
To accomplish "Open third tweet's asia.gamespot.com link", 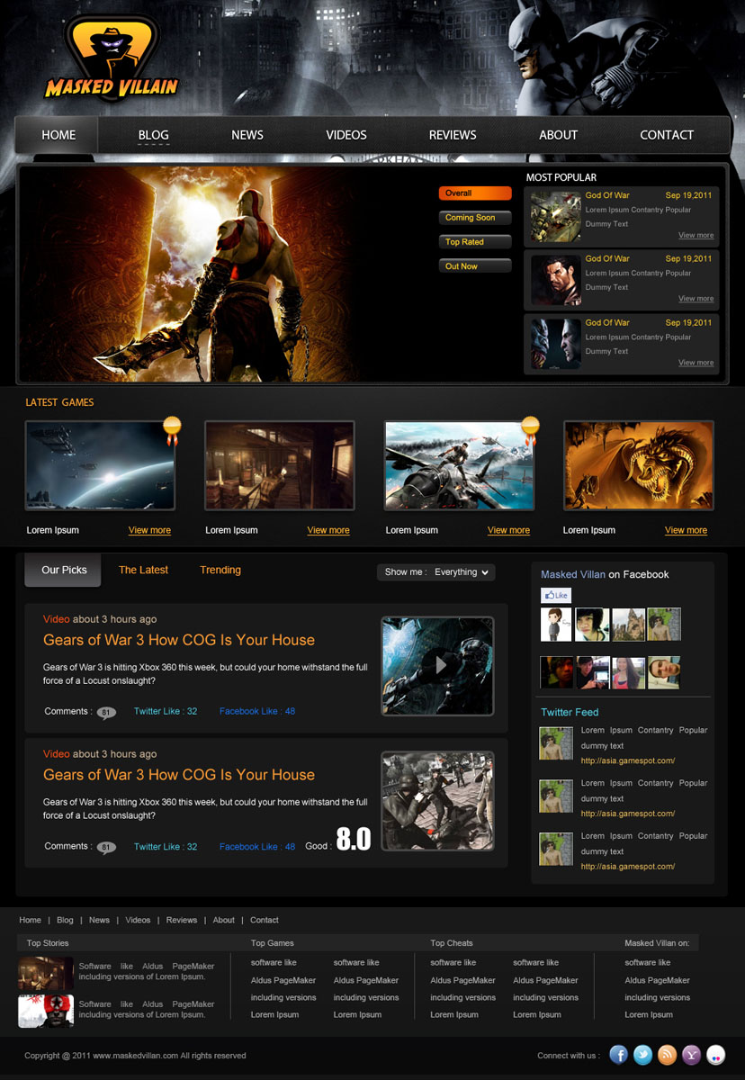I will click(628, 868).
